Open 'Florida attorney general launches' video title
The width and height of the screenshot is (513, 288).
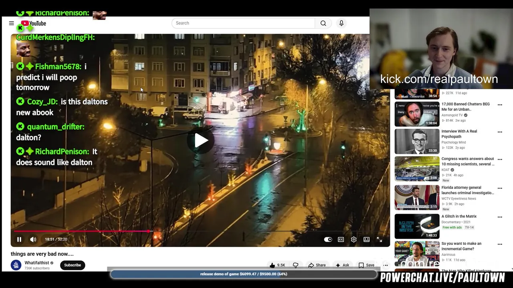pyautogui.click(x=468, y=190)
